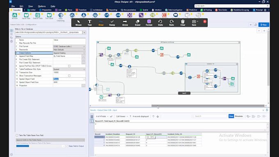Switch to the Preparation palette tab

click(x=46, y=10)
